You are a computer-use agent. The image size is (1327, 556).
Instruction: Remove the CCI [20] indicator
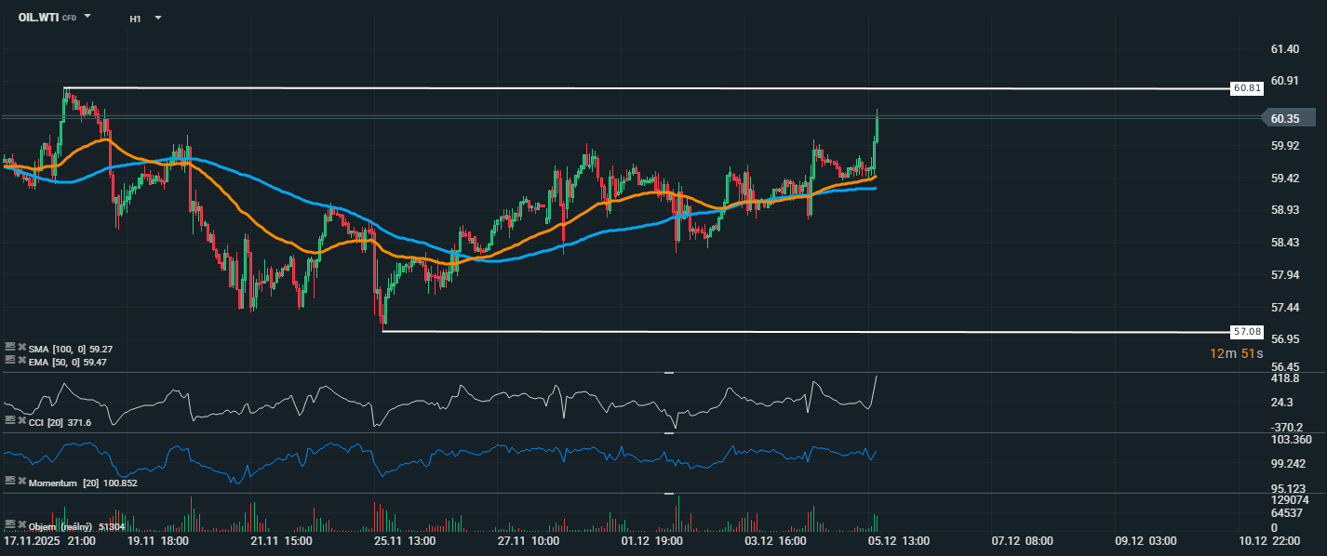click(21, 421)
